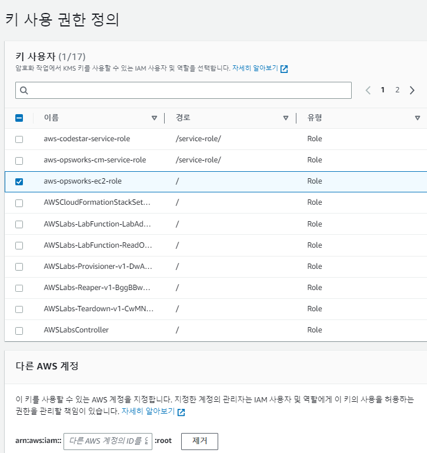Click the search magnifier icon in the key users filter
Viewport: 427px width, 453px height.
[24, 91]
